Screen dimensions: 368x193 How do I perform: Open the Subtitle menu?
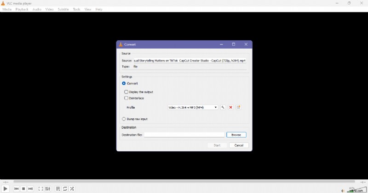pyautogui.click(x=63, y=9)
